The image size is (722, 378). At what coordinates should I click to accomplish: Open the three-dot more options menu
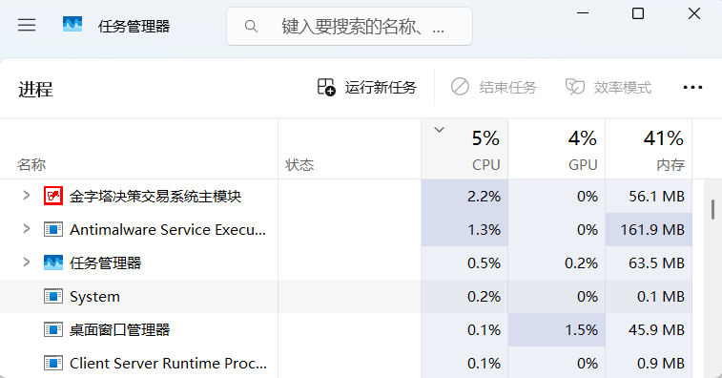(x=692, y=87)
